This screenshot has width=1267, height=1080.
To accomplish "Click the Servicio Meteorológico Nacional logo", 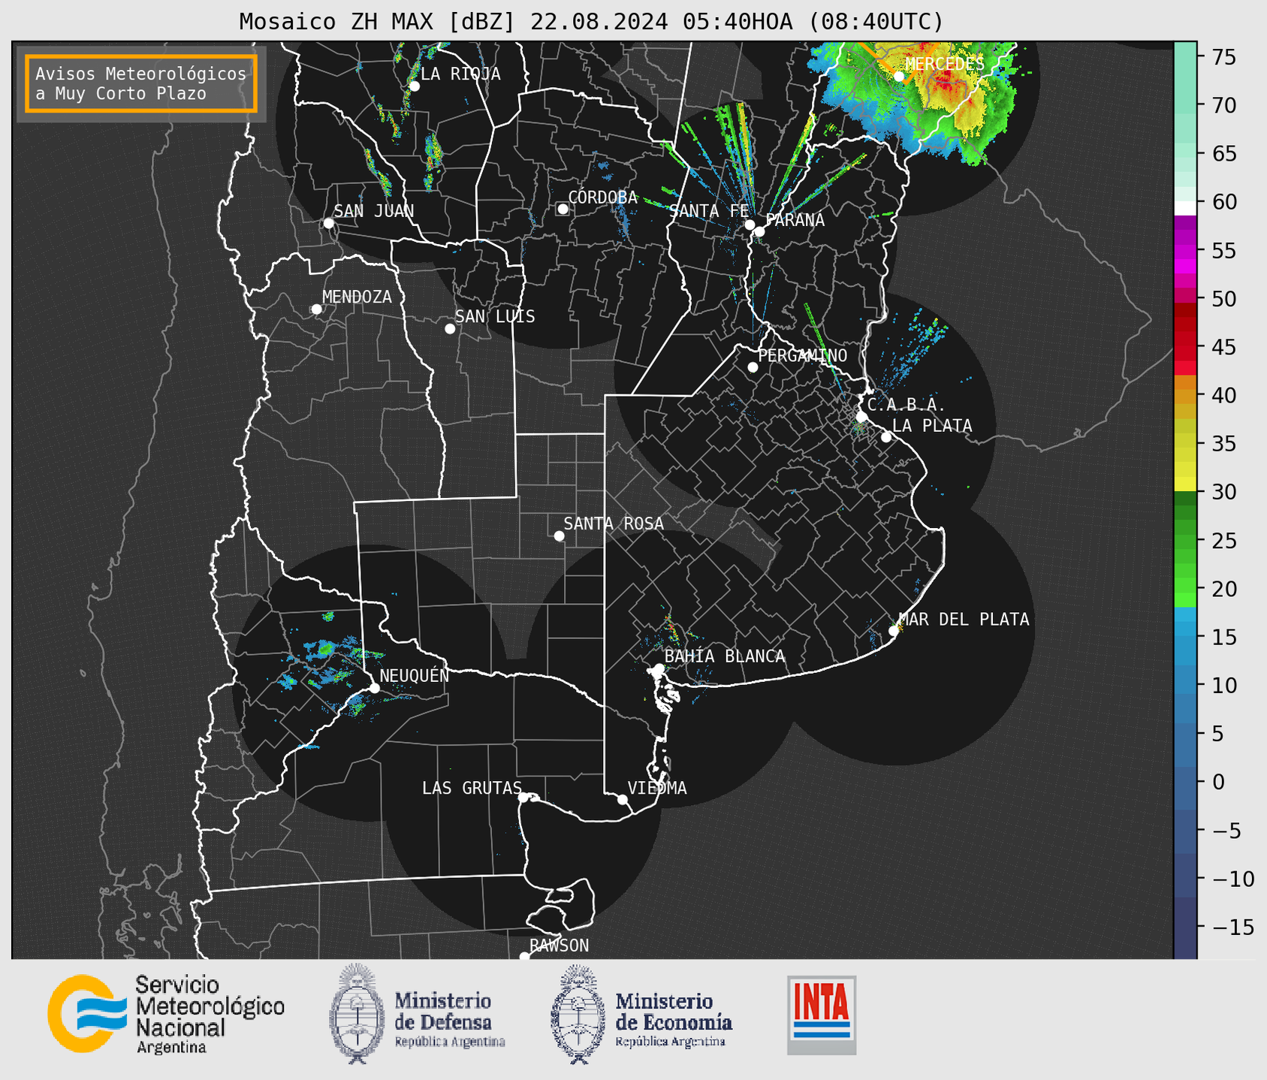I will [166, 1014].
